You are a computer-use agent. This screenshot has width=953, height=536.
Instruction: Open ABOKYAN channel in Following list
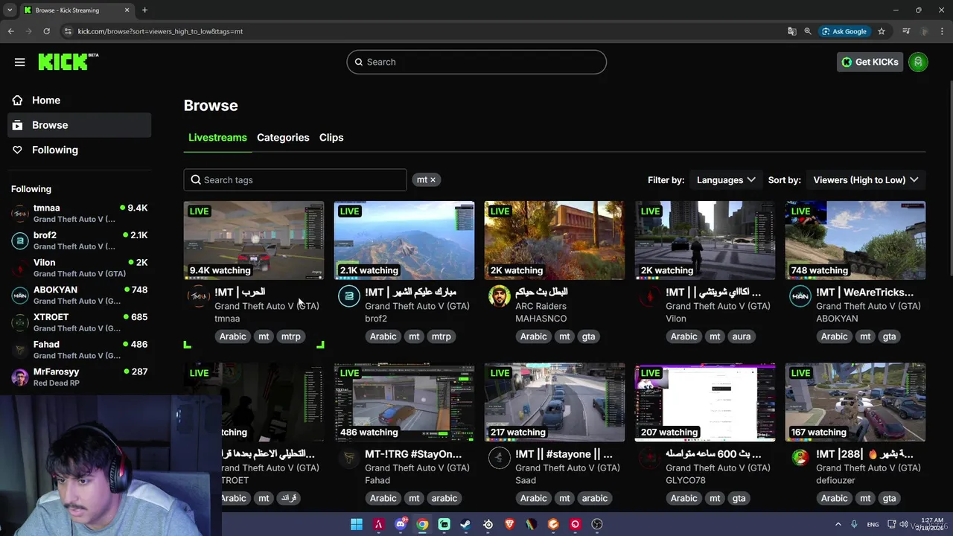click(x=80, y=295)
